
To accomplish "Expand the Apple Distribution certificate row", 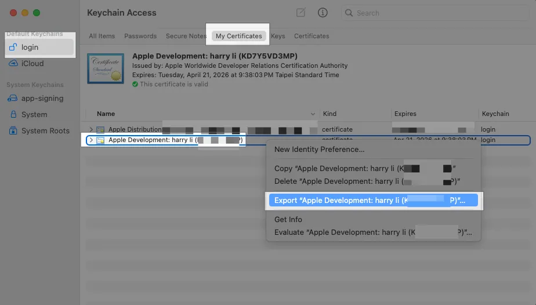I will click(x=91, y=129).
